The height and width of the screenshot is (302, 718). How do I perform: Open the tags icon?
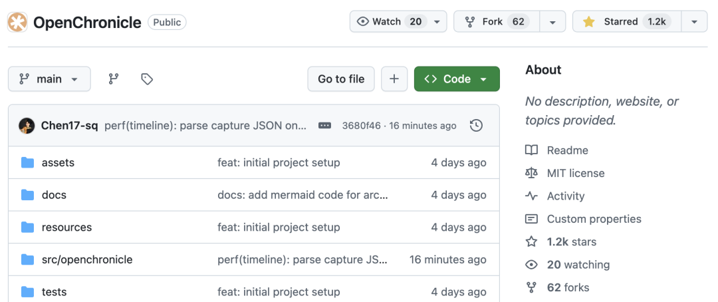[x=147, y=79]
